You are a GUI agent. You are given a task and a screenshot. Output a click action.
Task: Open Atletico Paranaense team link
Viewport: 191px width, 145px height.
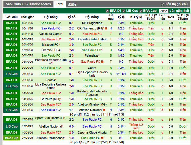[50, 138]
